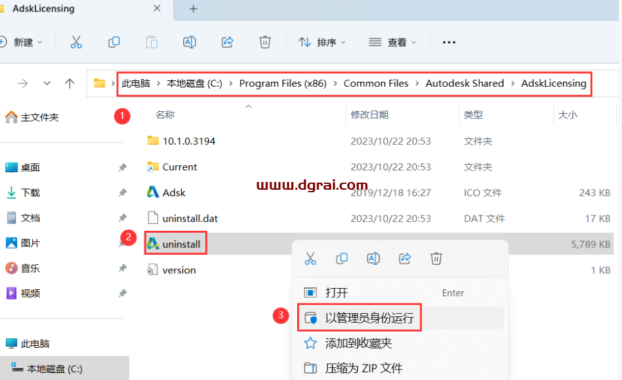The width and height of the screenshot is (622, 380).
Task: Expand the 新建 new item dropdown
Action: coord(22,42)
